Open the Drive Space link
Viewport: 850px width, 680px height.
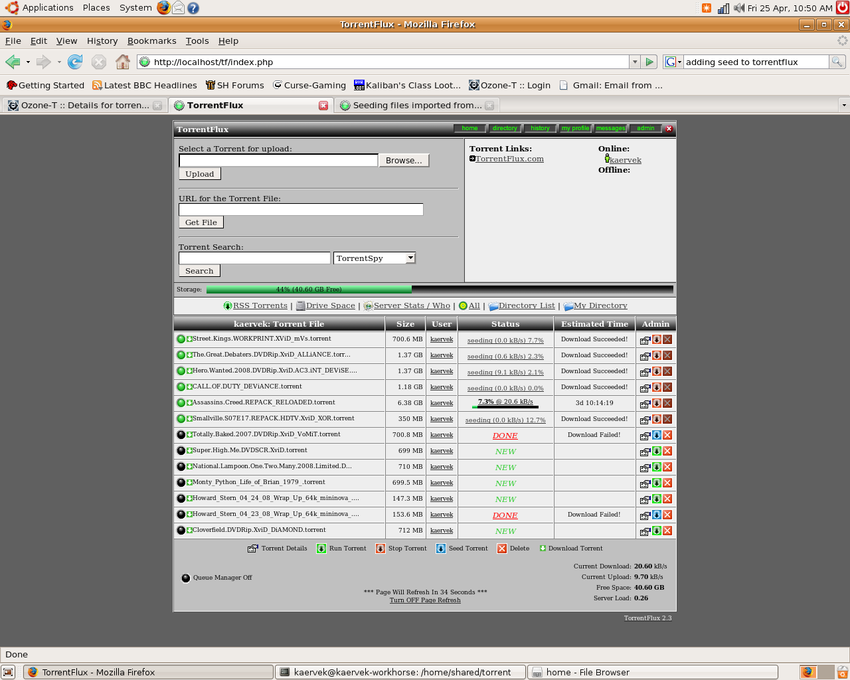coord(331,305)
